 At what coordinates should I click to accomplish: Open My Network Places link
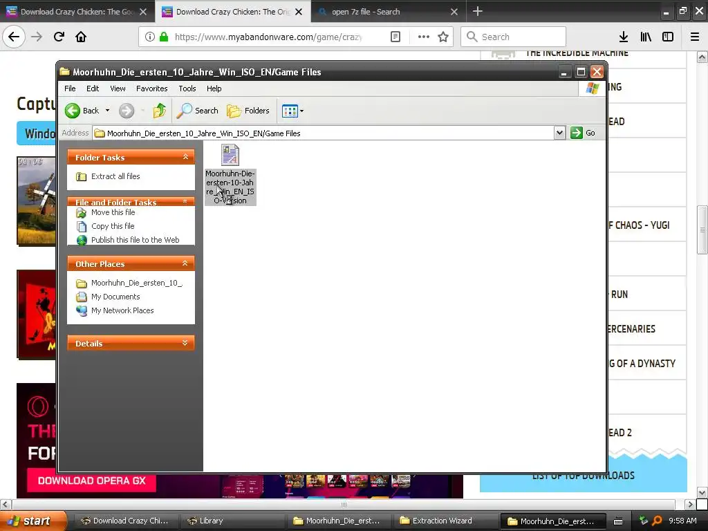(122, 310)
